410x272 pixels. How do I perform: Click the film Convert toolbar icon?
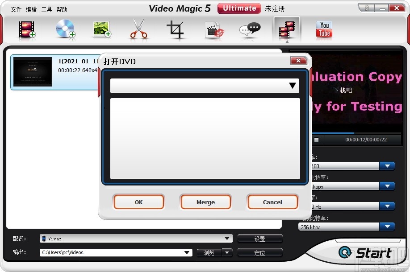coord(287,29)
